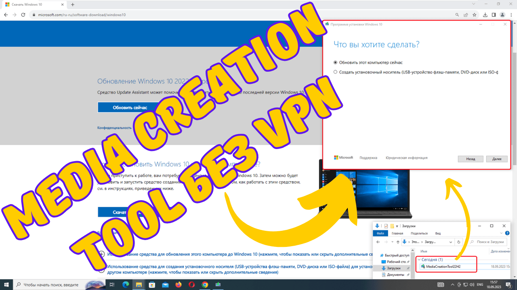
Task: Open the 'Конфиденциальность' link on page
Action: point(114,127)
